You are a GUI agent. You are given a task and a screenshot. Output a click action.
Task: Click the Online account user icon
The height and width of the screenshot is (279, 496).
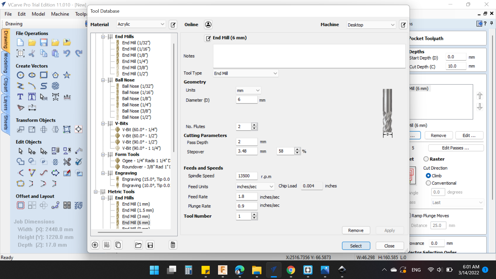[x=208, y=25]
